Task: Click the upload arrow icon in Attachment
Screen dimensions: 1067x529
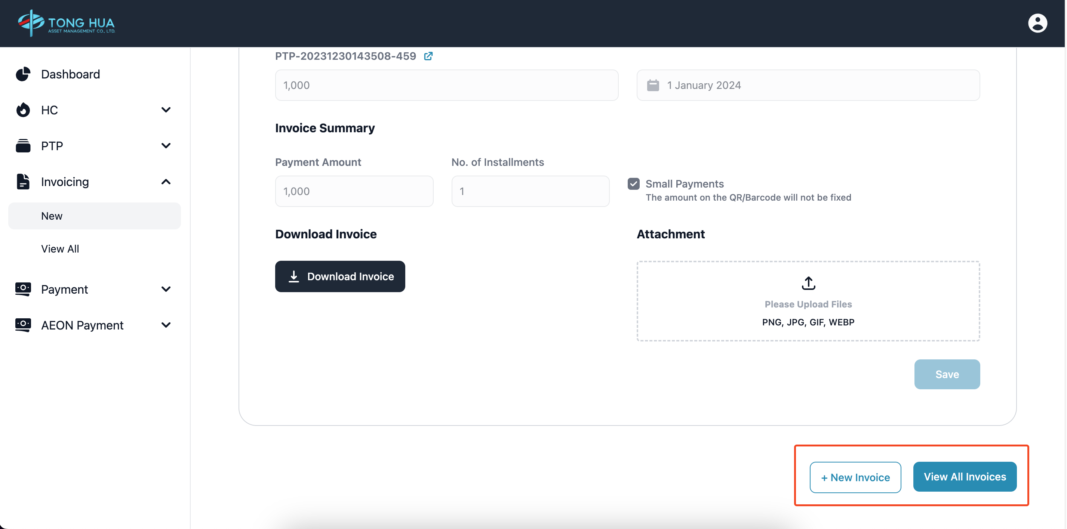Action: click(808, 283)
